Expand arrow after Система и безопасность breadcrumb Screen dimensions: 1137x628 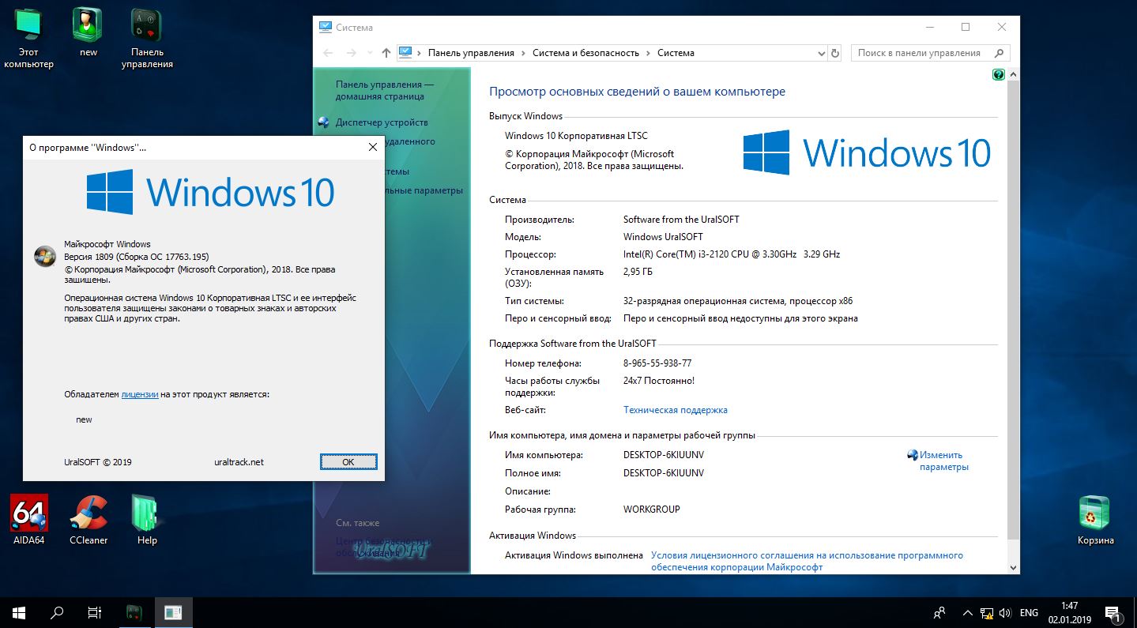coord(648,53)
